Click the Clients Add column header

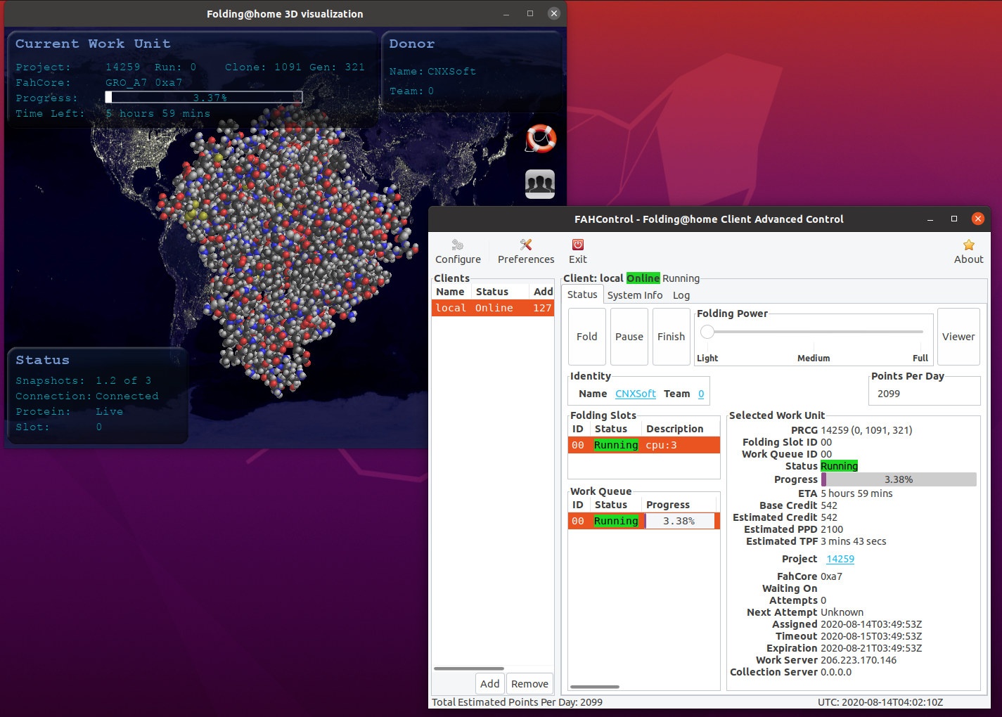pyautogui.click(x=542, y=292)
